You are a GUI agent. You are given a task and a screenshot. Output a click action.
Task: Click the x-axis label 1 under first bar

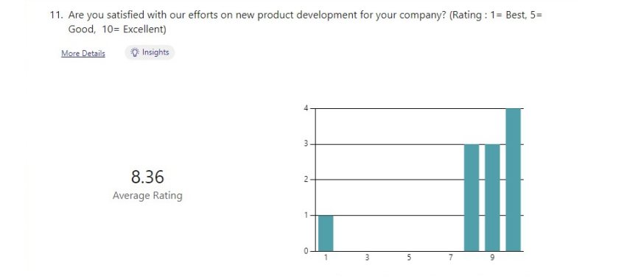(326, 258)
